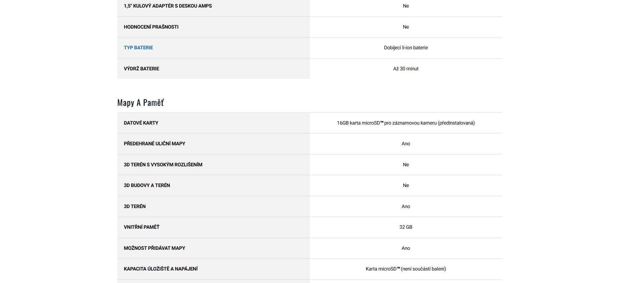Click 'Ne' in the 3D BUDOVY A TERÉN row
Viewport: 620px width, 283px height.
click(x=406, y=185)
